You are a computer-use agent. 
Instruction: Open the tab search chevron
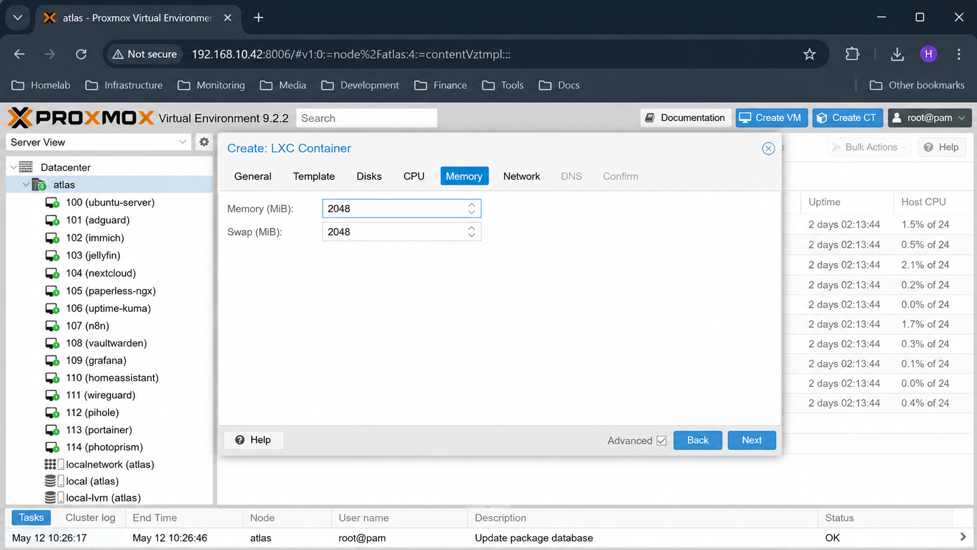point(18,18)
